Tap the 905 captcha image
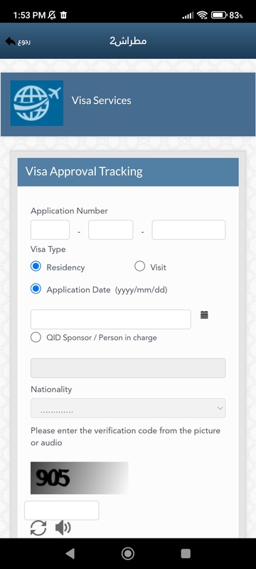 point(80,478)
